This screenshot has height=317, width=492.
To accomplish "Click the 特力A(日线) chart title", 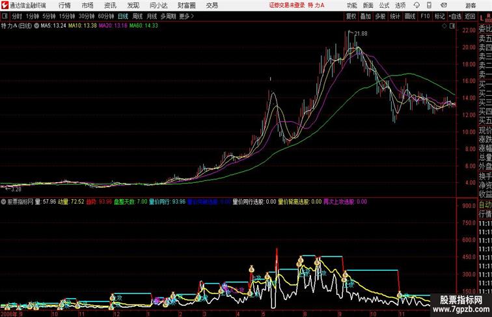I will point(17,26).
